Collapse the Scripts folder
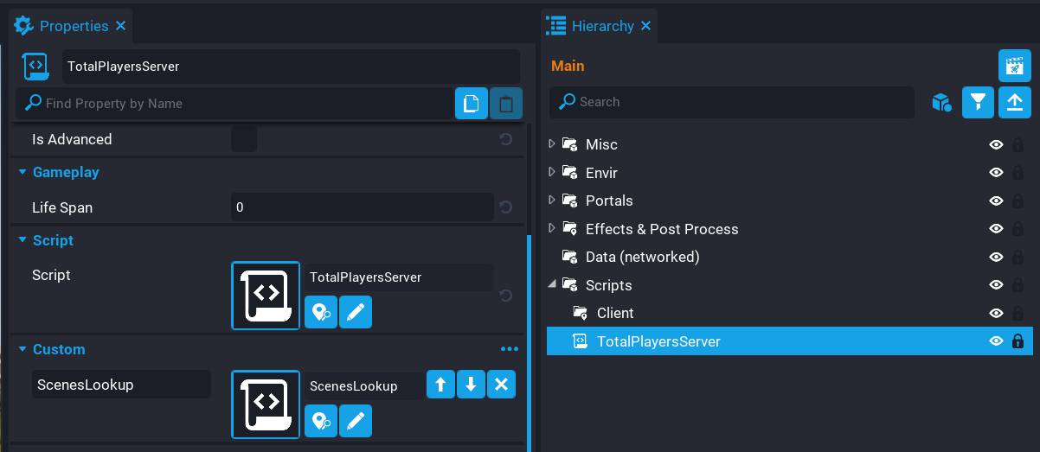This screenshot has width=1040, height=452. pos(553,284)
